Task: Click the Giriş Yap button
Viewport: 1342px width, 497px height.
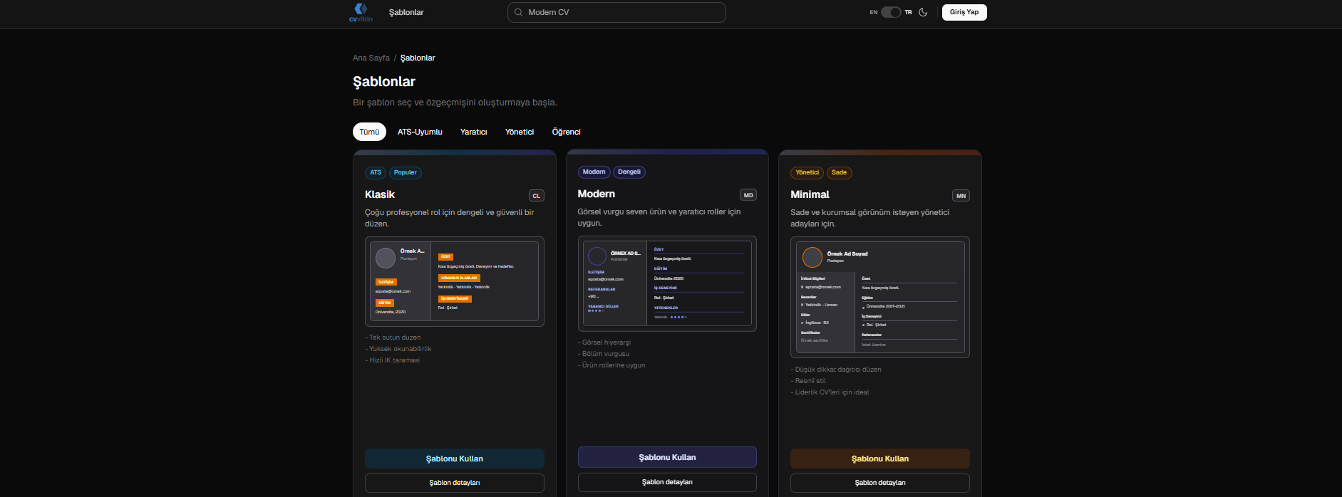Action: click(x=964, y=12)
